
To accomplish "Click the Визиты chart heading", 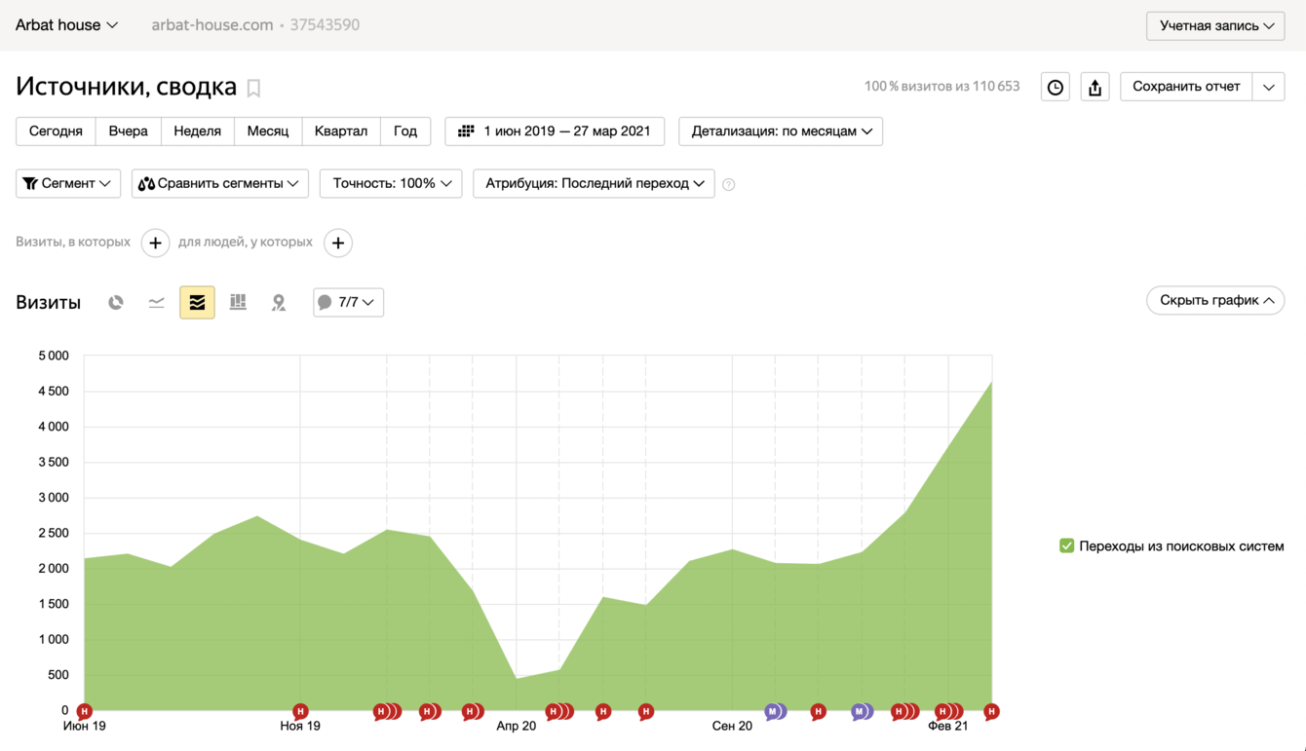I will (x=48, y=303).
